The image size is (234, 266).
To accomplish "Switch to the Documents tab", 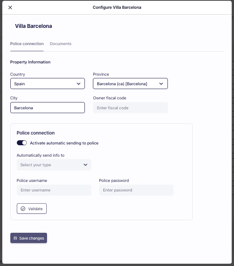I will click(60, 44).
